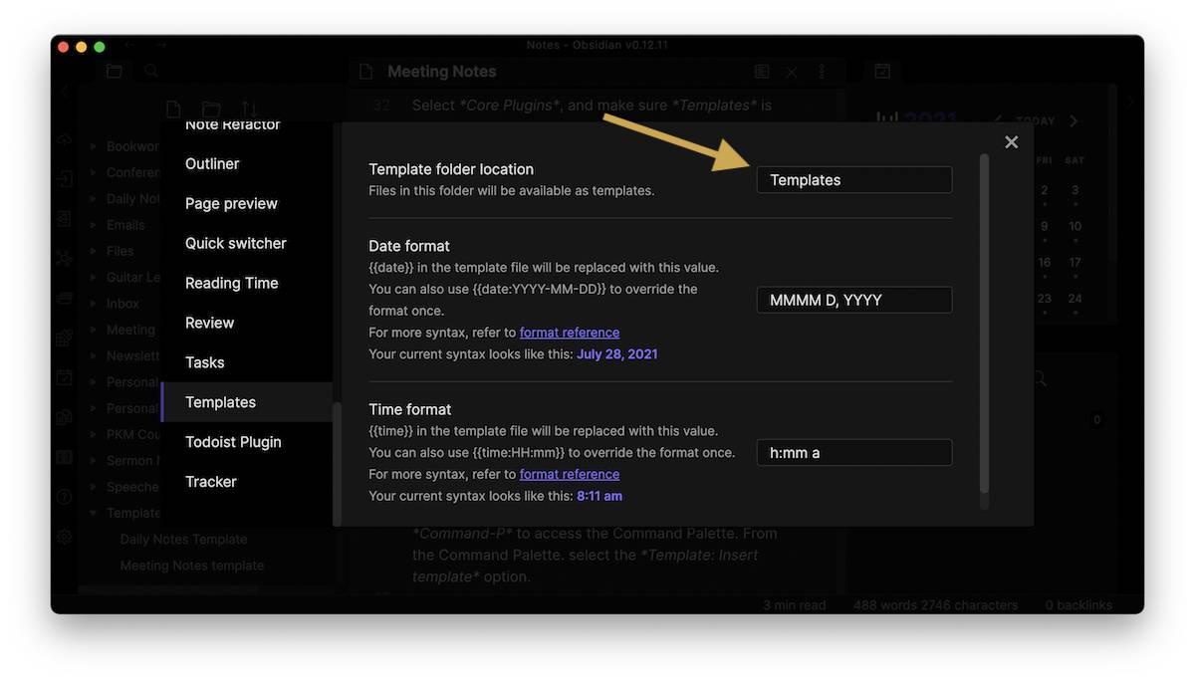Click the 0 backlinks status item

coord(1078,605)
